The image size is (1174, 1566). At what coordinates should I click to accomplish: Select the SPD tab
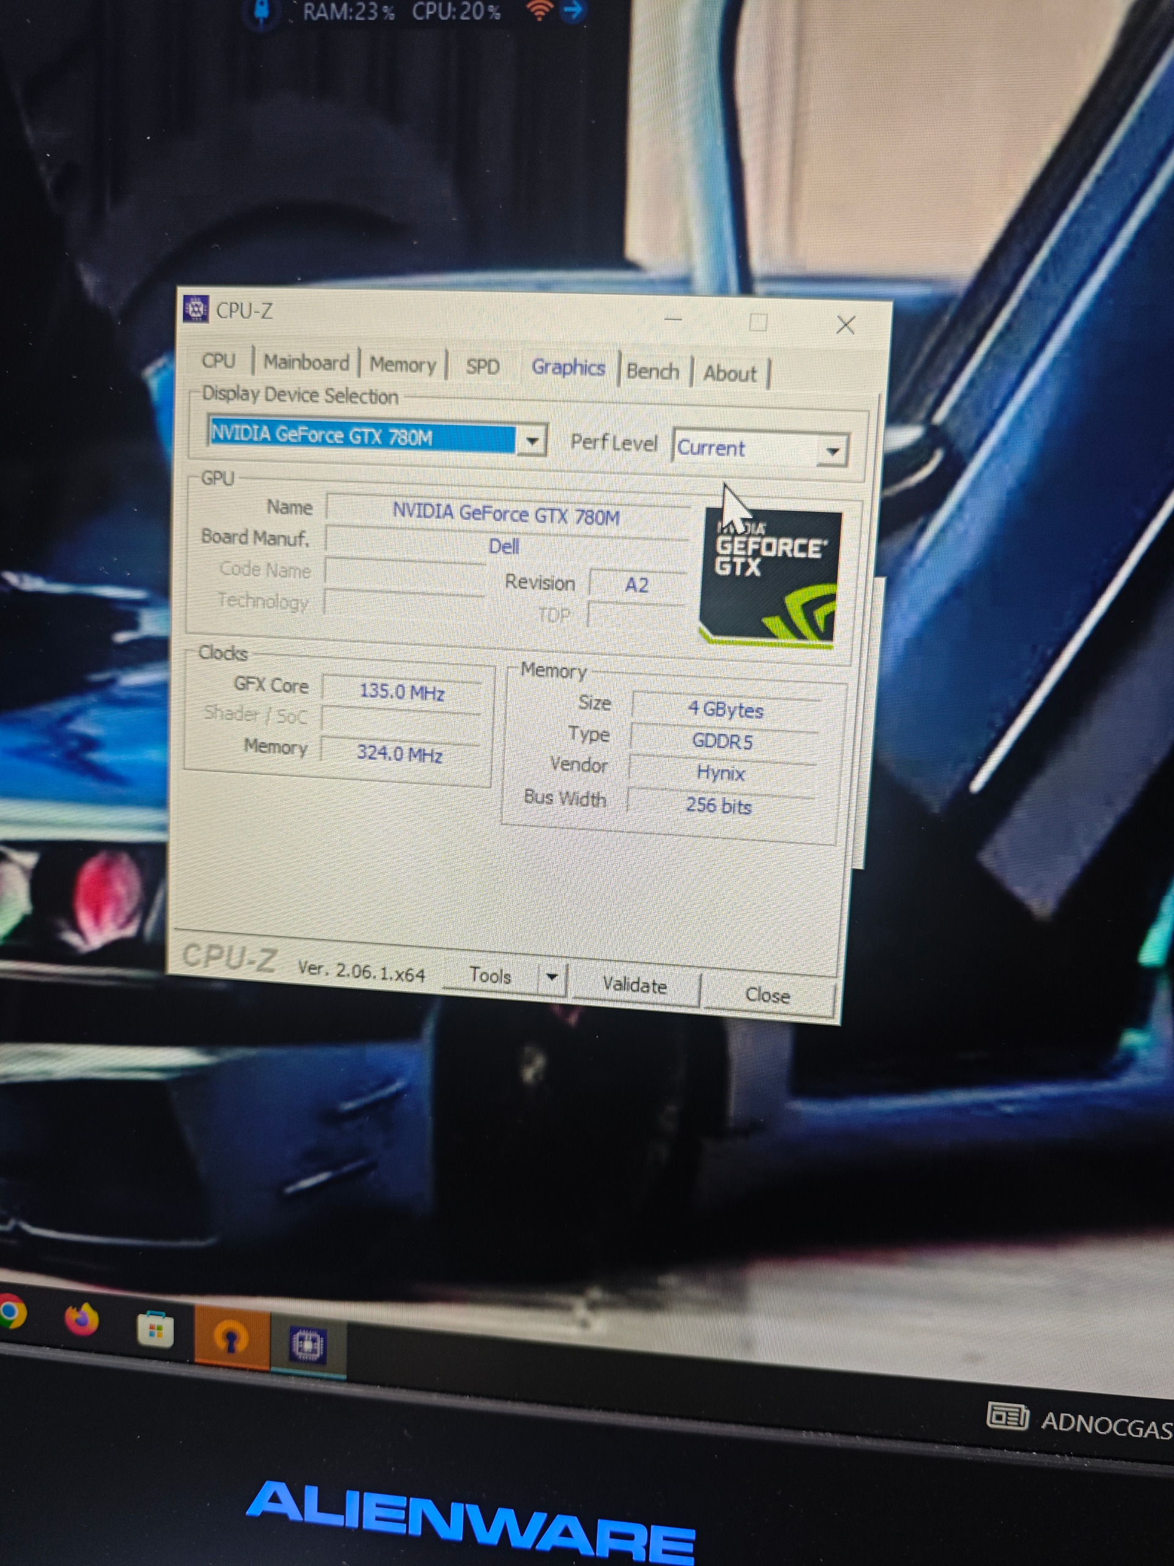point(482,366)
